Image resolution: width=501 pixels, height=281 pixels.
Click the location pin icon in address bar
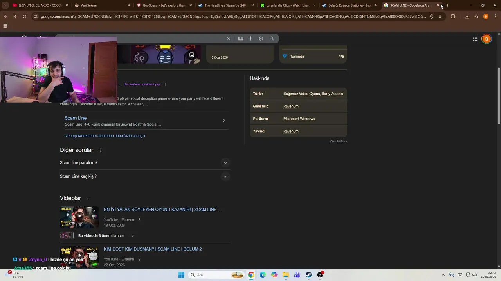coord(431,16)
